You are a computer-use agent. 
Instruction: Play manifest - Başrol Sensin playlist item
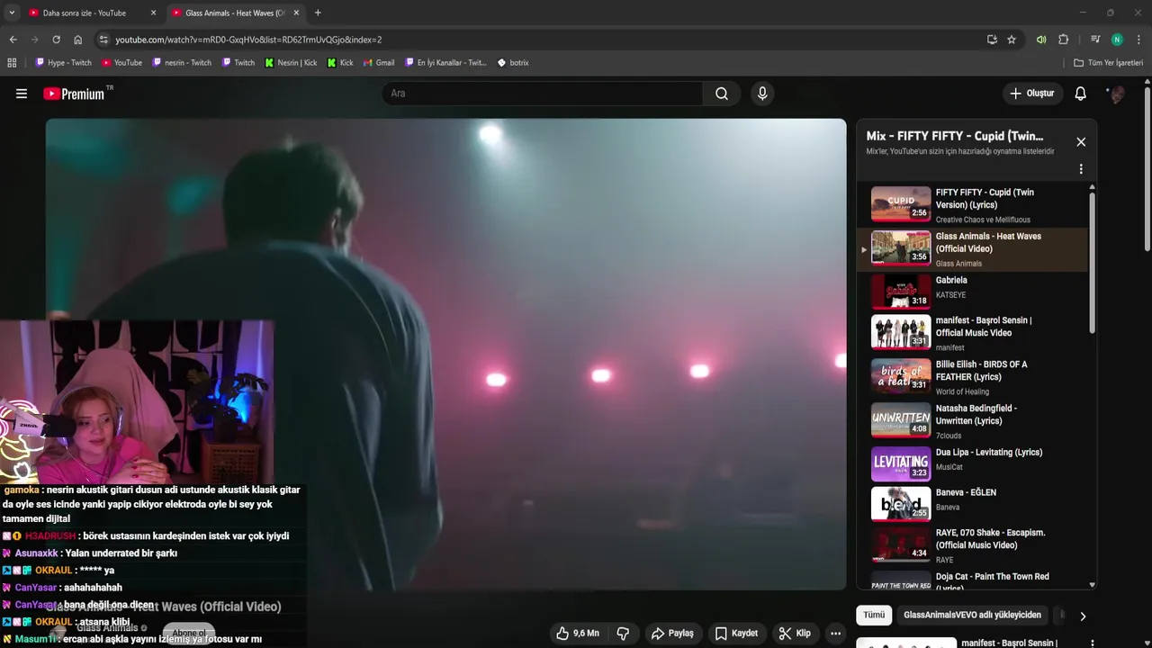coord(972,333)
